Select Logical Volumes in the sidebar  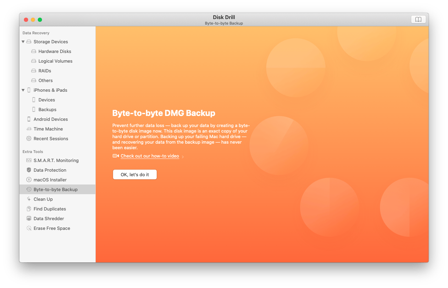point(58,61)
